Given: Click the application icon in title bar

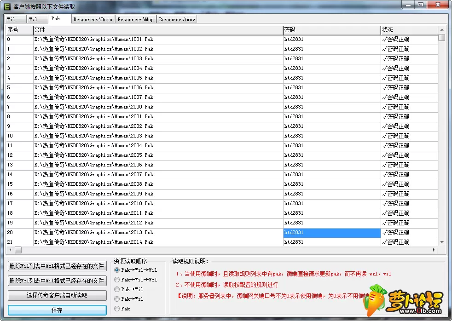Looking at the screenshot, I should pos(7,6).
